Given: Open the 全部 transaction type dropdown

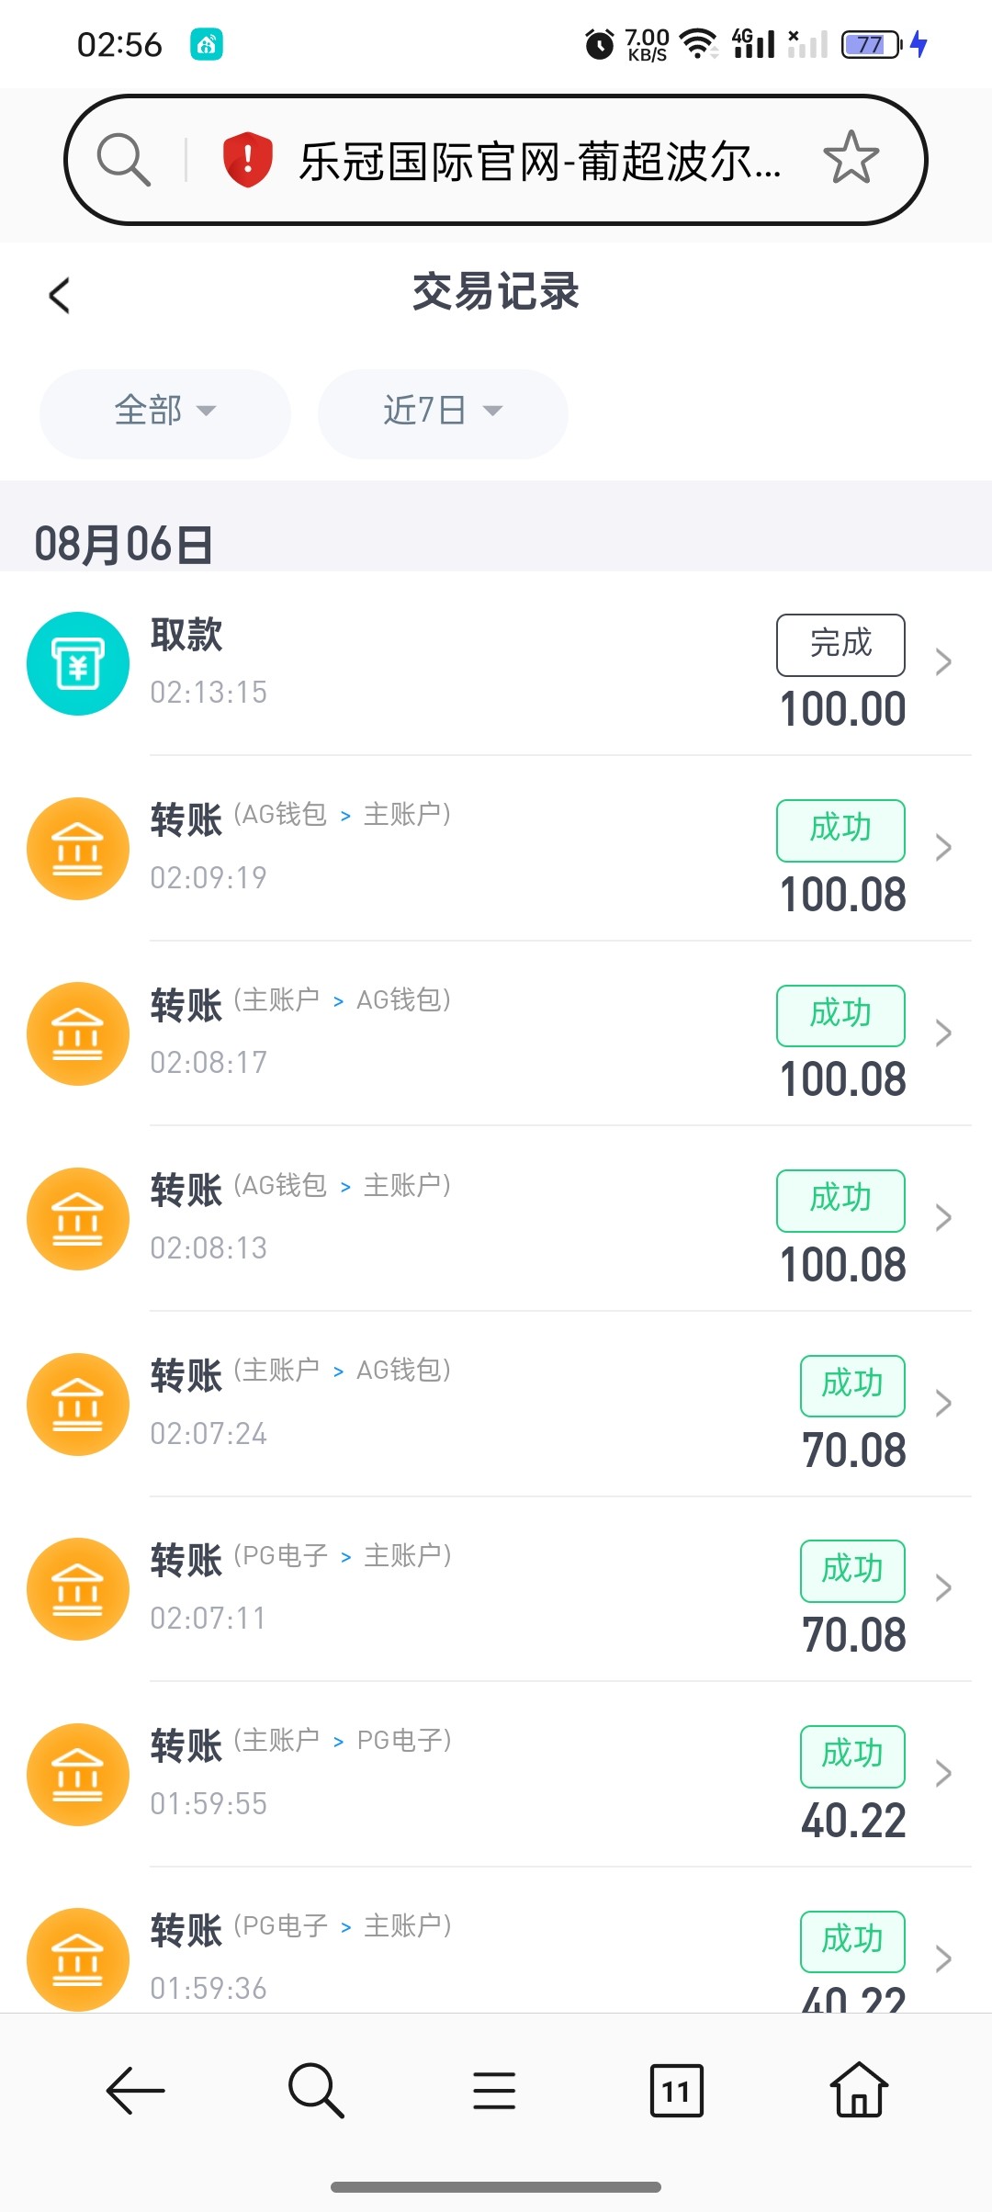Looking at the screenshot, I should coord(165,411).
